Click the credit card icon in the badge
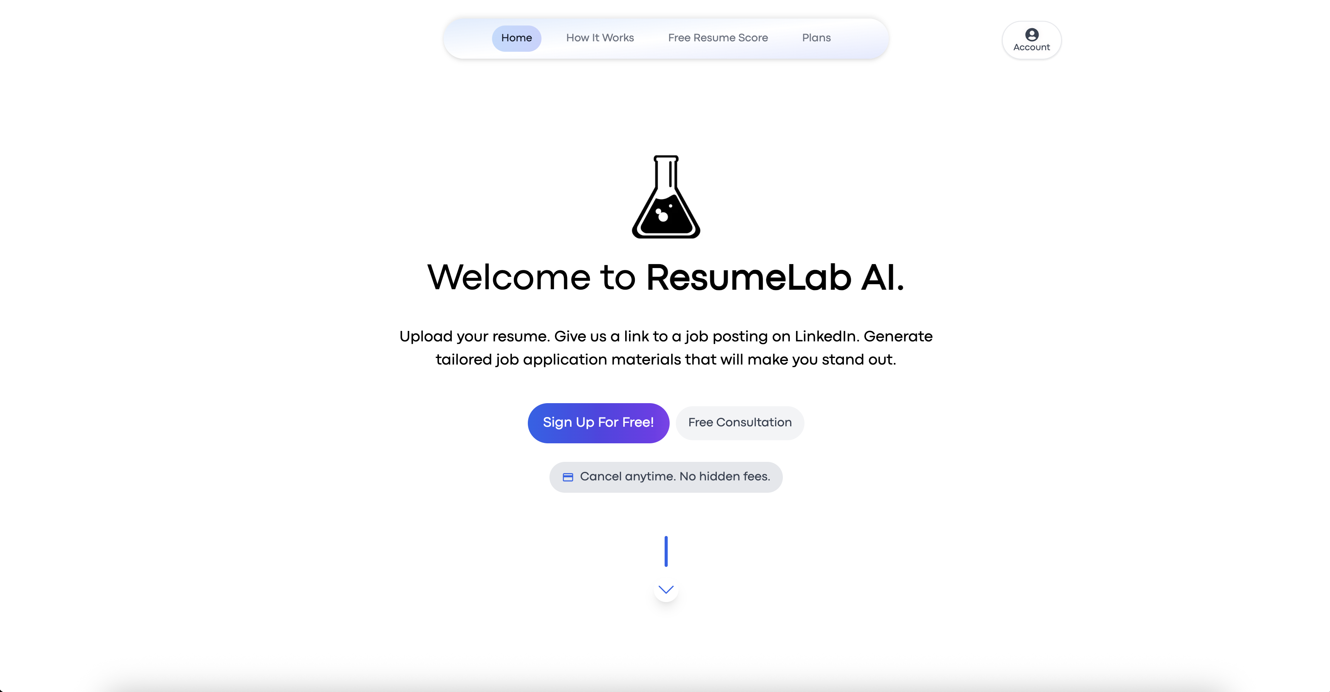1330x692 pixels. [568, 477]
